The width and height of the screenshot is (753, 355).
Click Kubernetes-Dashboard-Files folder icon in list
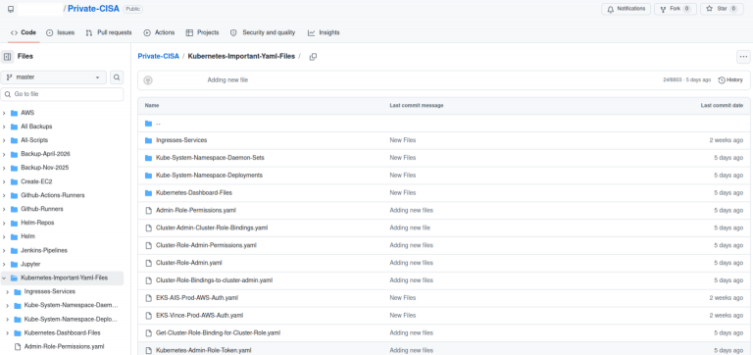148,192
